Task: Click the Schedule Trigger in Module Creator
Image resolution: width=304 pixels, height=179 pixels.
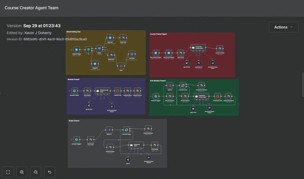Action: coord(74,91)
